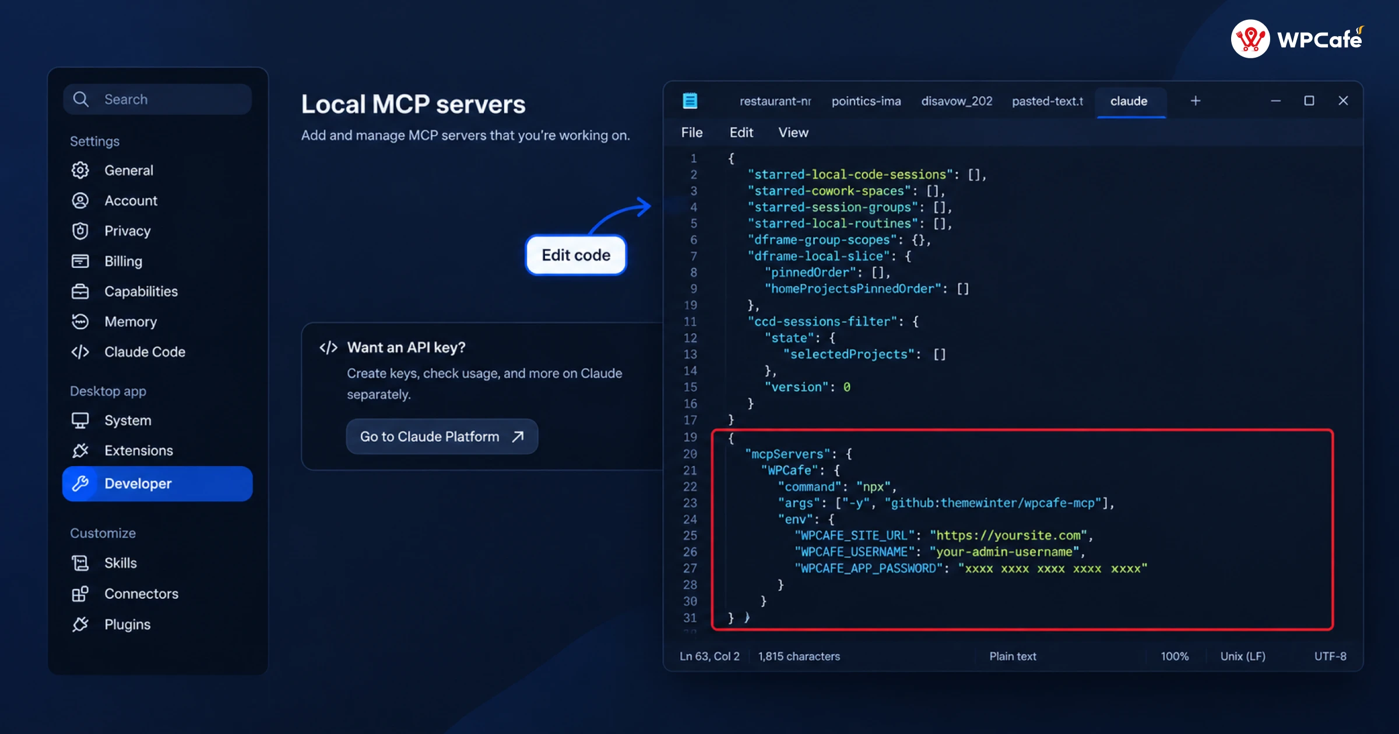
Task: Click the Capabilities briefcase icon
Action: [x=80, y=291]
